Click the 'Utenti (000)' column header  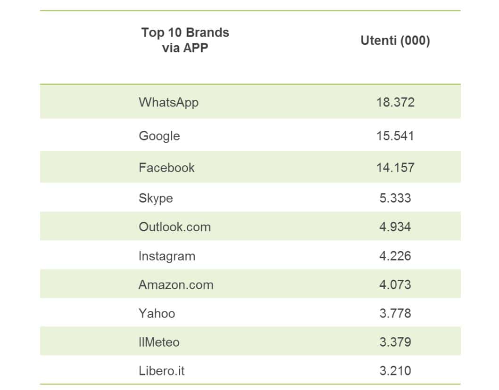(395, 41)
